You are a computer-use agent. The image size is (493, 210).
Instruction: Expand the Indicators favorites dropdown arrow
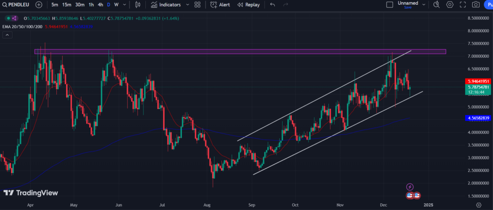pyautogui.click(x=188, y=5)
